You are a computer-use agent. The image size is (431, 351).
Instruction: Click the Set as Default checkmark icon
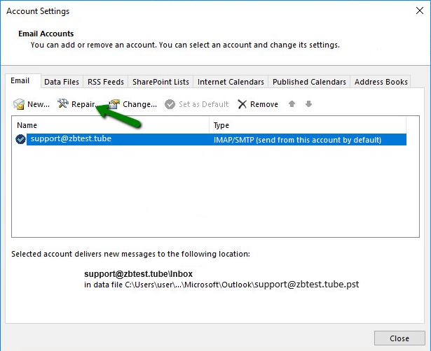170,104
